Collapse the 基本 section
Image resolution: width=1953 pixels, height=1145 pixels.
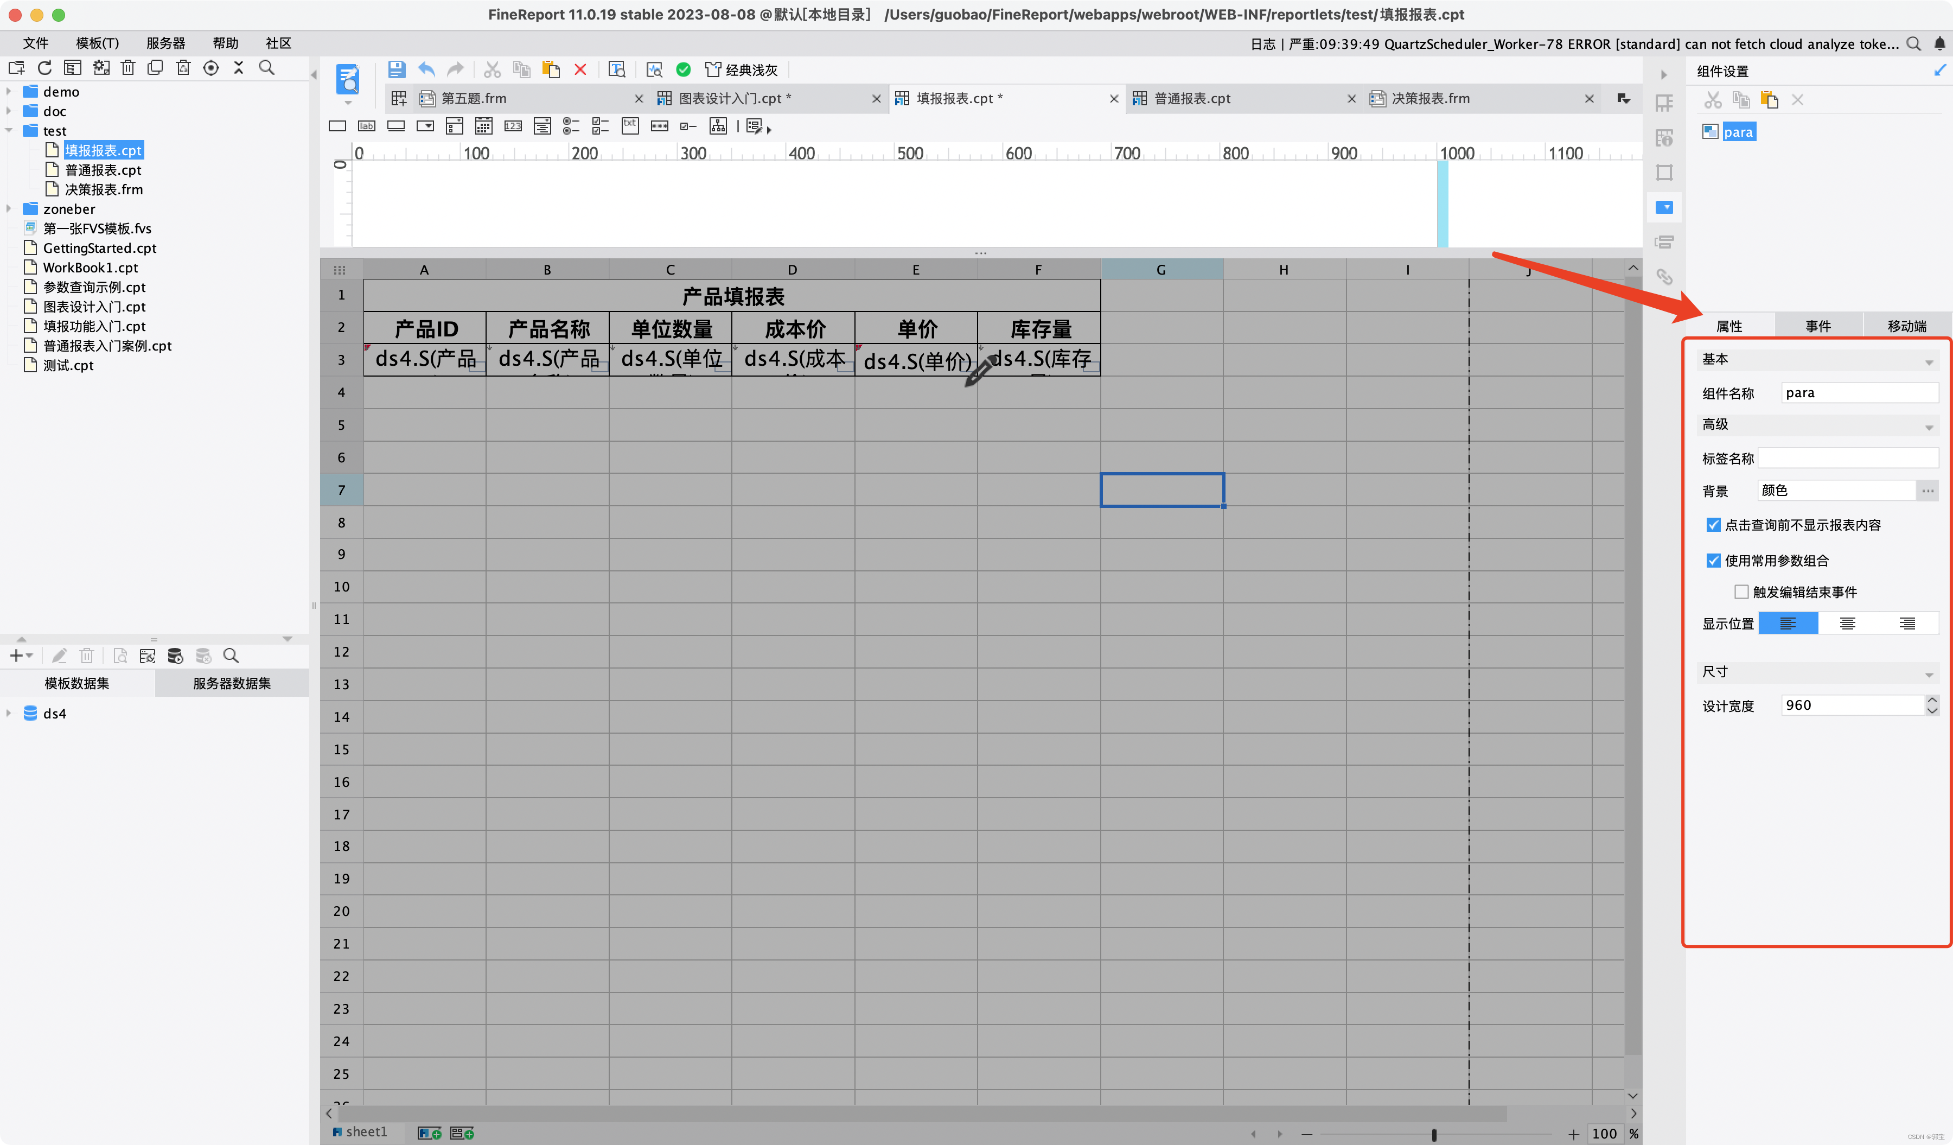1928,361
